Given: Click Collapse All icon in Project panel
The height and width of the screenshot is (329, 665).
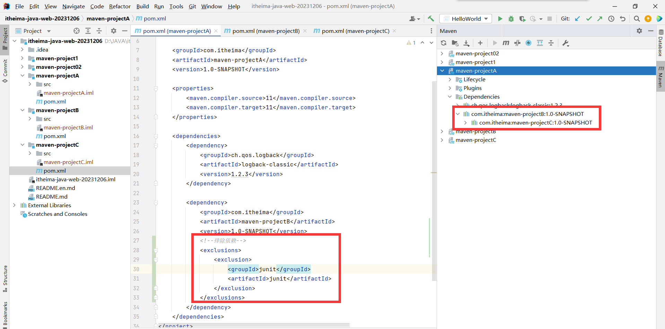Looking at the screenshot, I should point(99,31).
